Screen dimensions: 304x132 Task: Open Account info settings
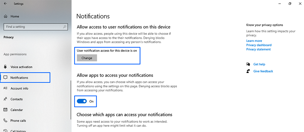(x=19, y=89)
